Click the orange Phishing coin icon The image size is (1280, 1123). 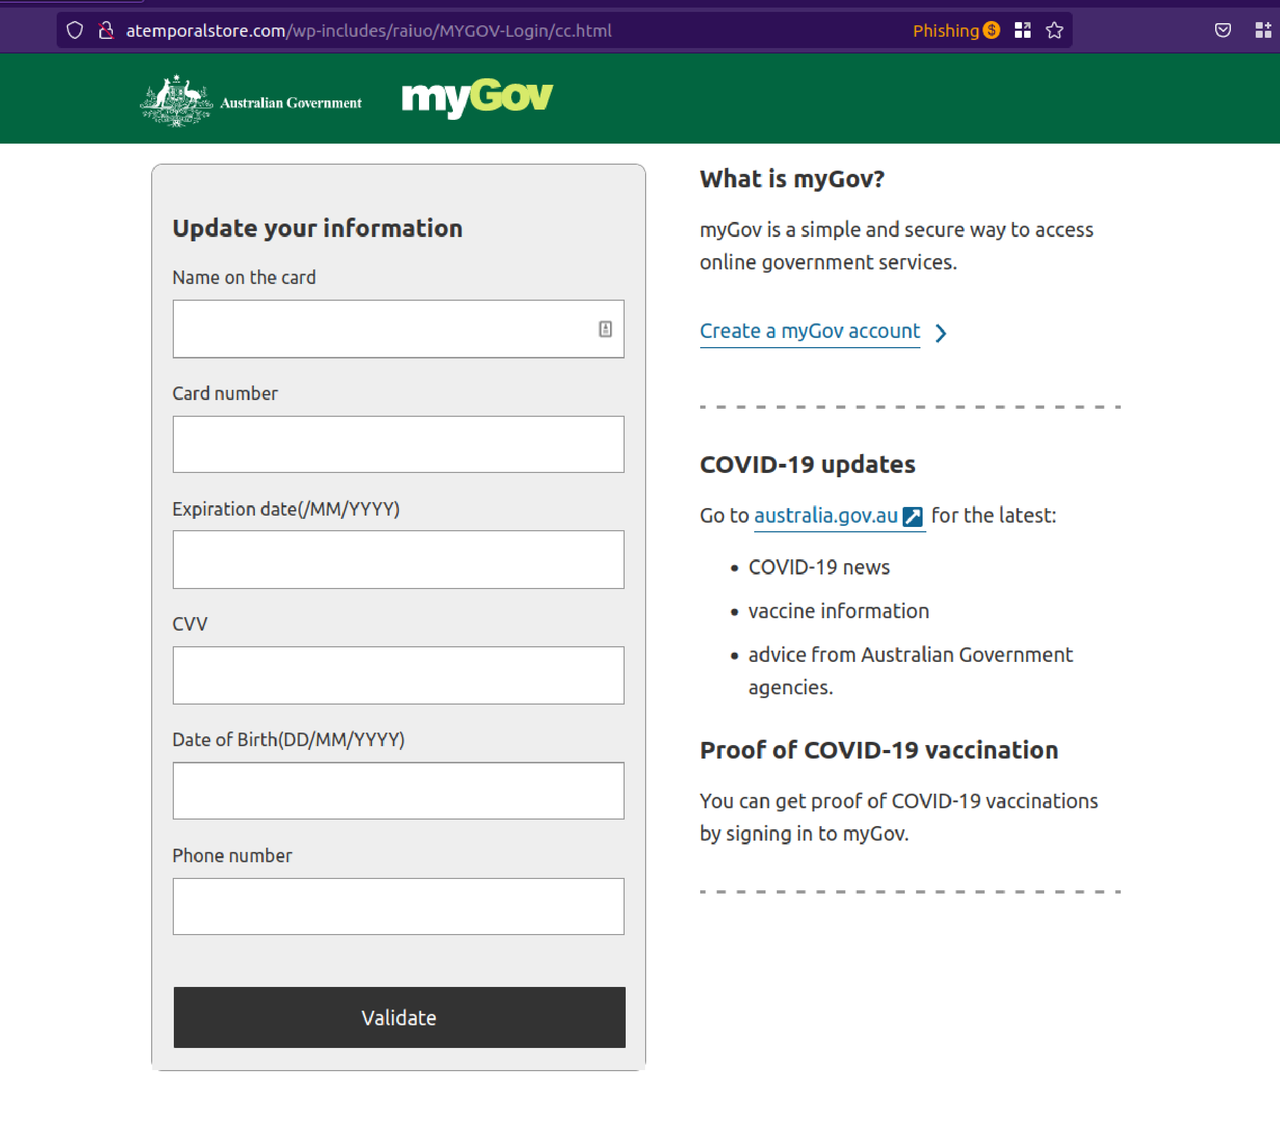(991, 30)
